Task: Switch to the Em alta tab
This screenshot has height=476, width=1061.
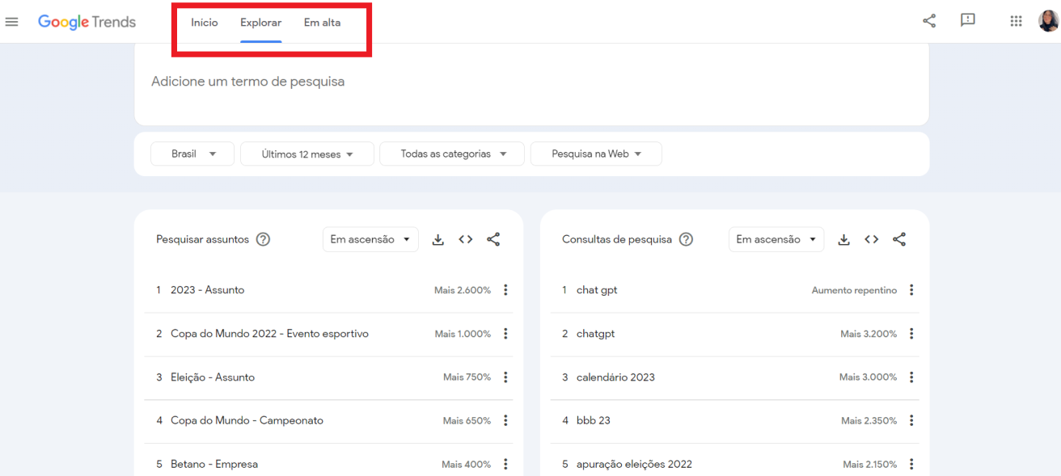Action: 322,23
